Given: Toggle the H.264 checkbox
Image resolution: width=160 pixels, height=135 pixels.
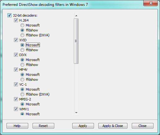Looking at the screenshot, I should click(16, 20).
